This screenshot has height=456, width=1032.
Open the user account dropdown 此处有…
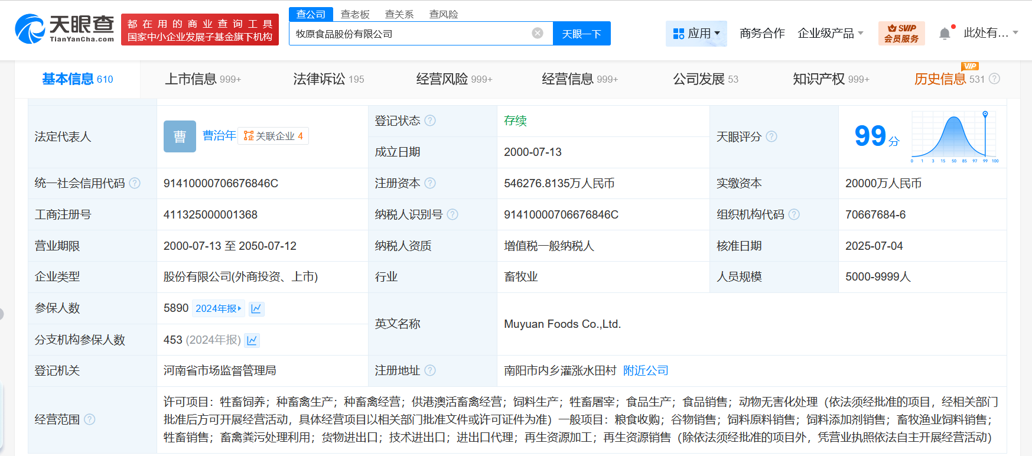click(991, 33)
